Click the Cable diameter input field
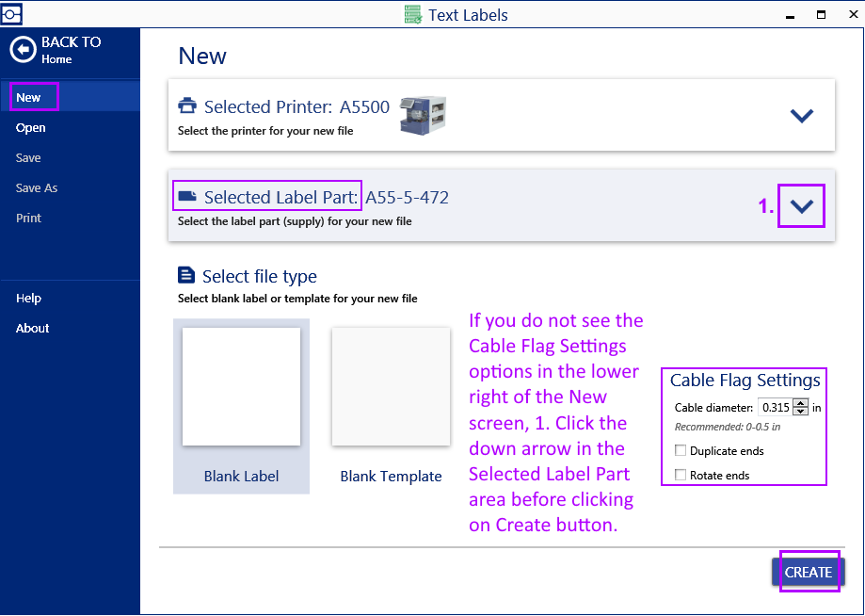This screenshot has width=865, height=616. (775, 408)
